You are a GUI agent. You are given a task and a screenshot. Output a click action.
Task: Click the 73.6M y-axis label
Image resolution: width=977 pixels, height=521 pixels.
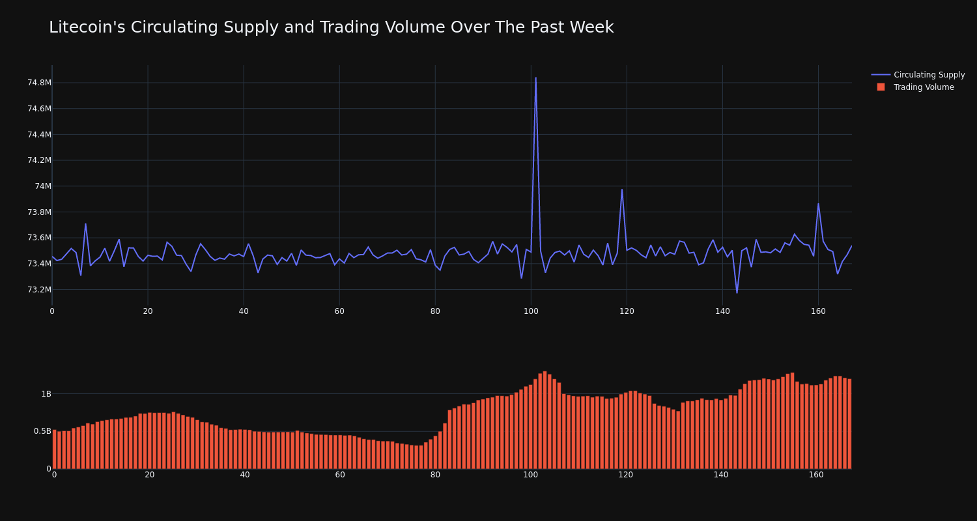click(x=39, y=238)
